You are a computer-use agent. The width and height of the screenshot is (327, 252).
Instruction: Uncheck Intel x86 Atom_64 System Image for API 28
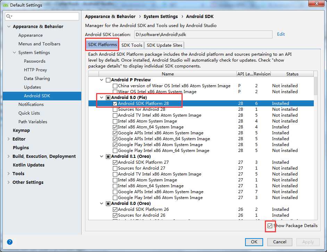(115, 127)
